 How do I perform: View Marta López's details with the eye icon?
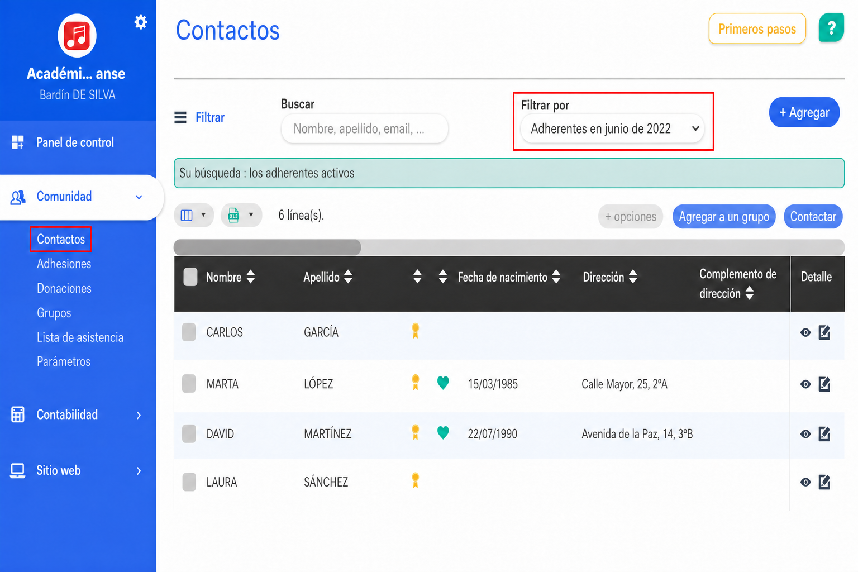[805, 384]
